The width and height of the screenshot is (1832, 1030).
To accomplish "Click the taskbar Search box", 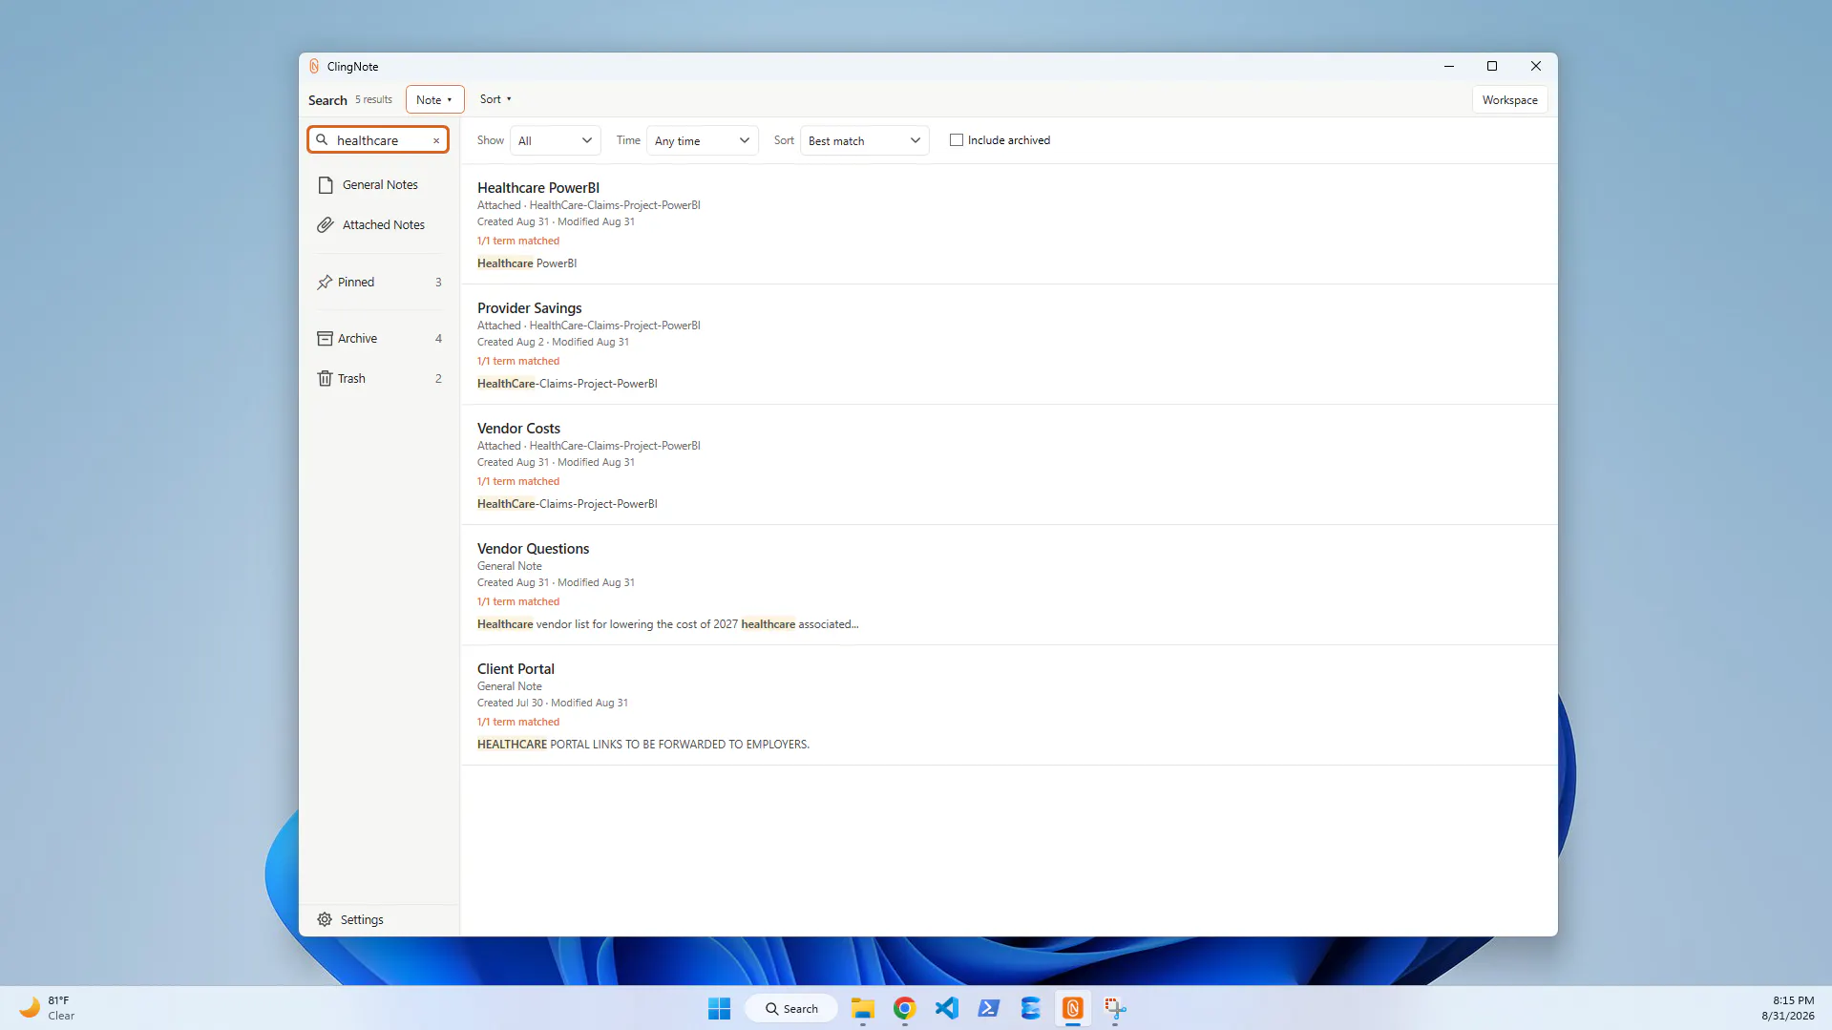I will (x=791, y=1009).
